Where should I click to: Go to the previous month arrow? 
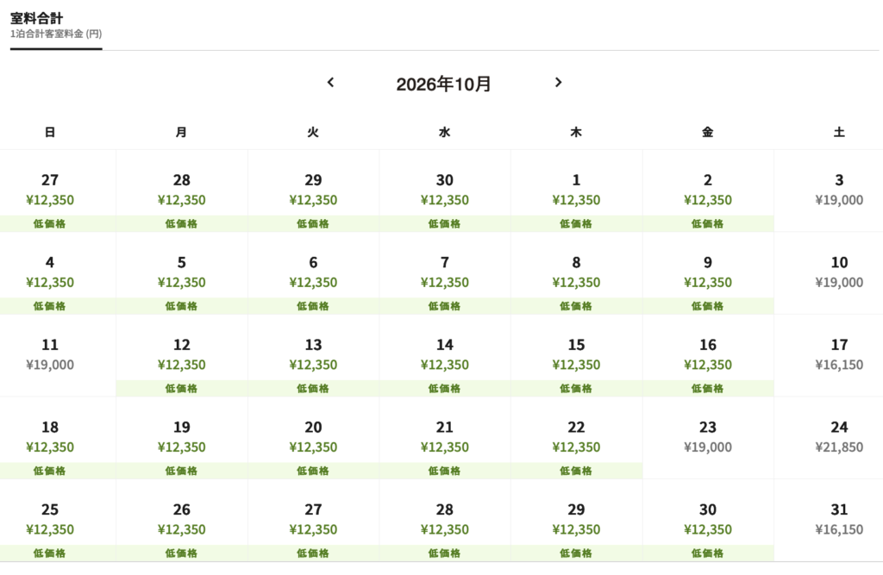pyautogui.click(x=330, y=83)
